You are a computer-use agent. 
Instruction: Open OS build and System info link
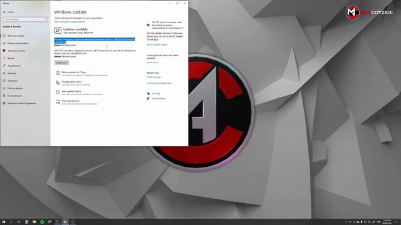pos(159,83)
